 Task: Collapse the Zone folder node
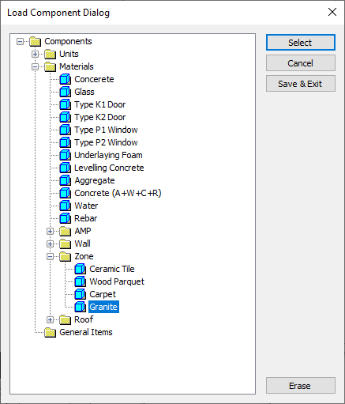[x=50, y=256]
